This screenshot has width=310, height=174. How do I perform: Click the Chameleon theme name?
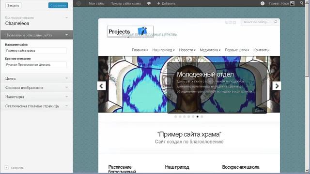tap(17, 24)
